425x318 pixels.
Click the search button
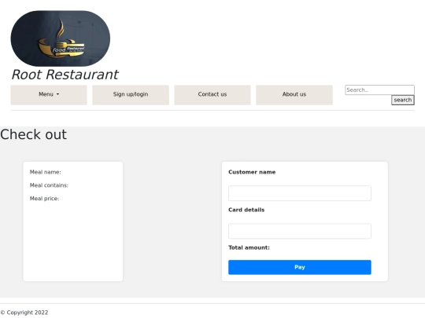403,100
